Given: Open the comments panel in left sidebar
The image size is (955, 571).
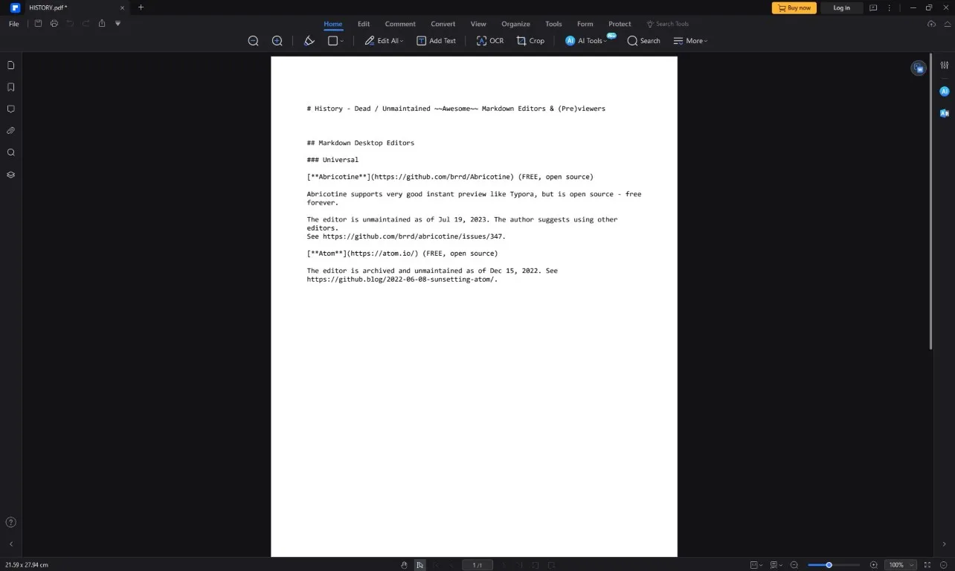Looking at the screenshot, I should tap(10, 109).
